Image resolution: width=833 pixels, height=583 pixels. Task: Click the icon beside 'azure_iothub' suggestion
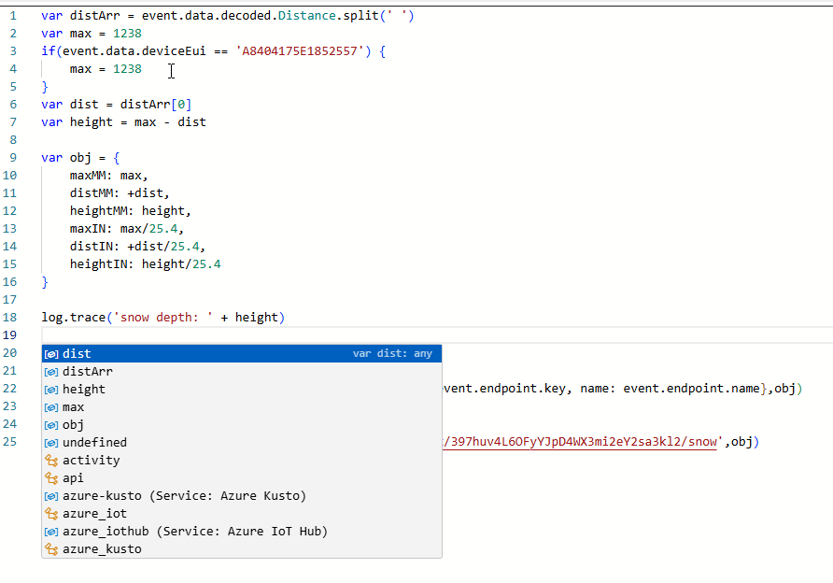[x=51, y=532]
